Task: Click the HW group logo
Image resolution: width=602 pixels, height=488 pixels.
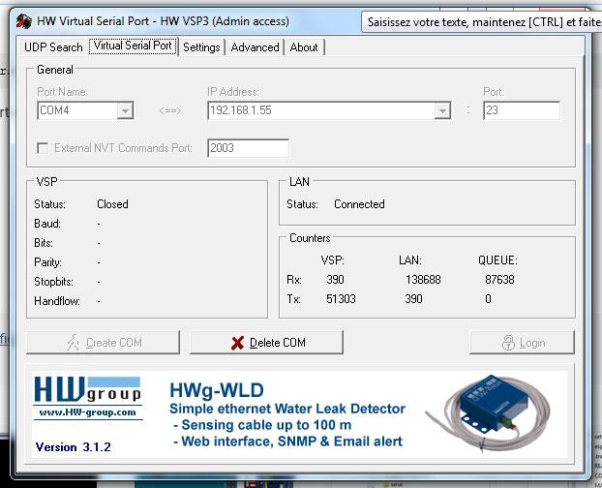Action: click(x=87, y=390)
